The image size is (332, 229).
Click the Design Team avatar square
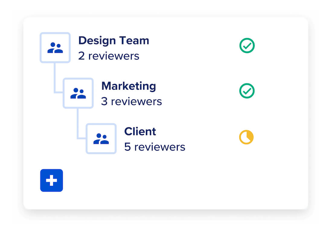(55, 47)
